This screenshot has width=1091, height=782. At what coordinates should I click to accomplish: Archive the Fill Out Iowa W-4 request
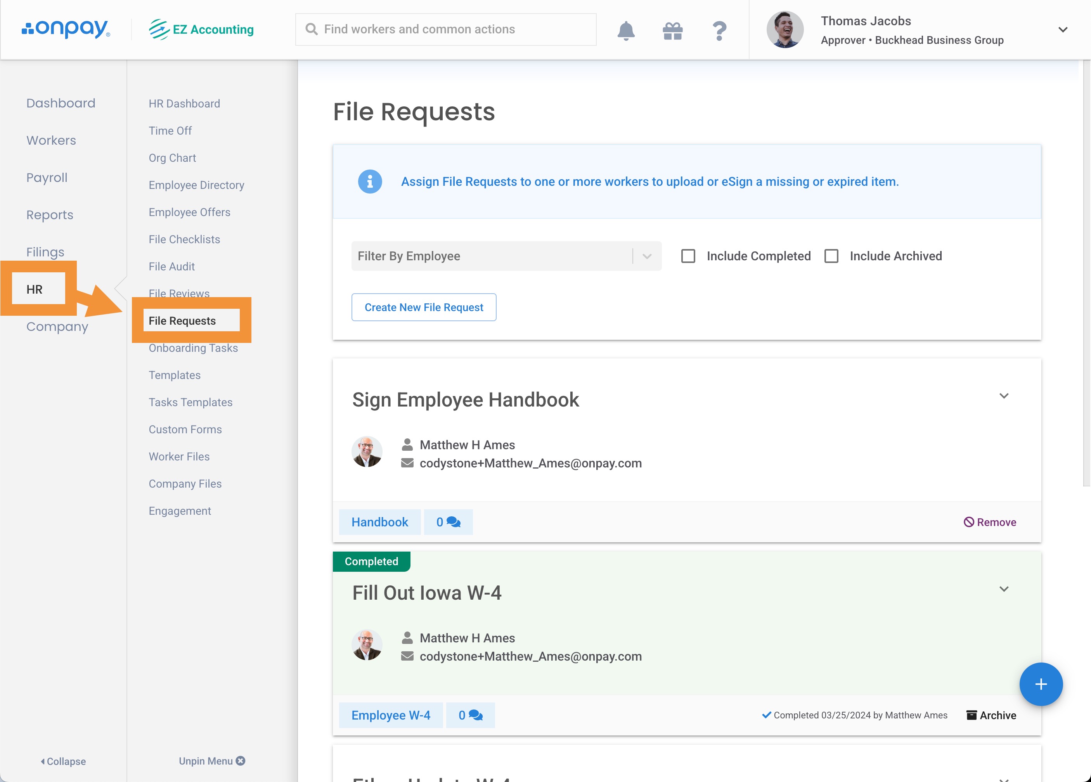pyautogui.click(x=991, y=715)
